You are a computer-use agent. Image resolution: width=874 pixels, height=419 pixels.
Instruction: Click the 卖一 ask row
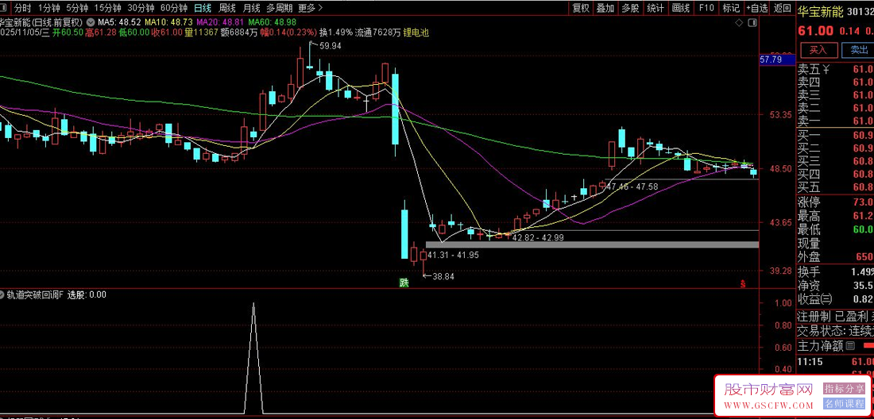835,121
